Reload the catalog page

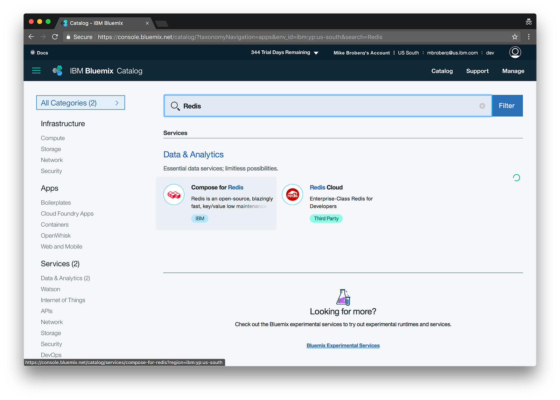click(55, 37)
